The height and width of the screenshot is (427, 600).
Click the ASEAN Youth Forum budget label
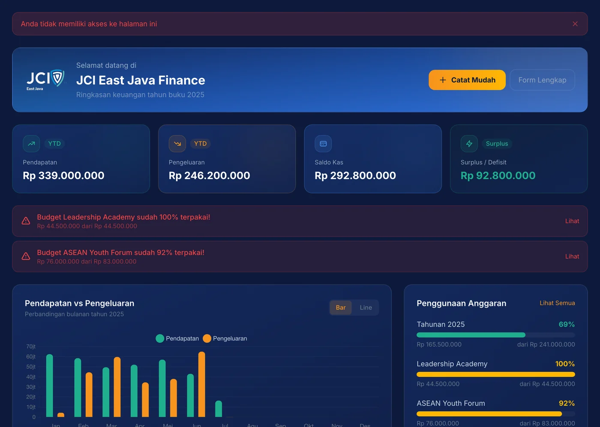[x=451, y=403]
